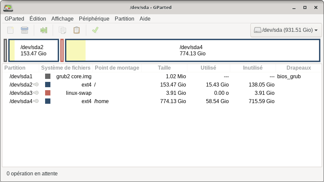The height and width of the screenshot is (182, 324).
Task: Open the Édition menu
Action: click(x=37, y=19)
